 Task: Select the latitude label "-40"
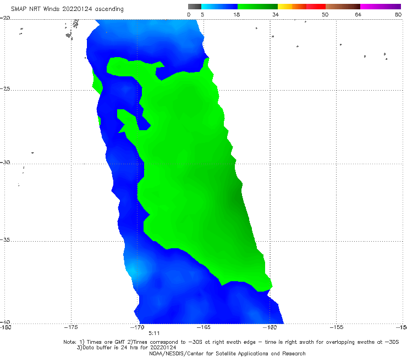pos(5,322)
